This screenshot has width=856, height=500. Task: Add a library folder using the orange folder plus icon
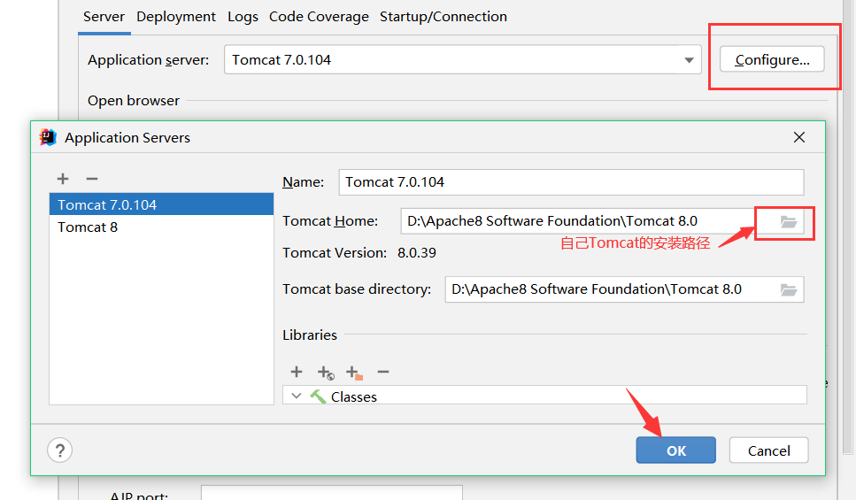(x=354, y=373)
